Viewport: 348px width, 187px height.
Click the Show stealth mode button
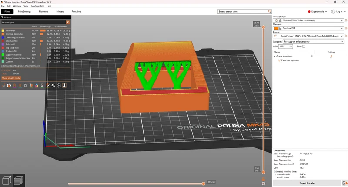(11, 78)
